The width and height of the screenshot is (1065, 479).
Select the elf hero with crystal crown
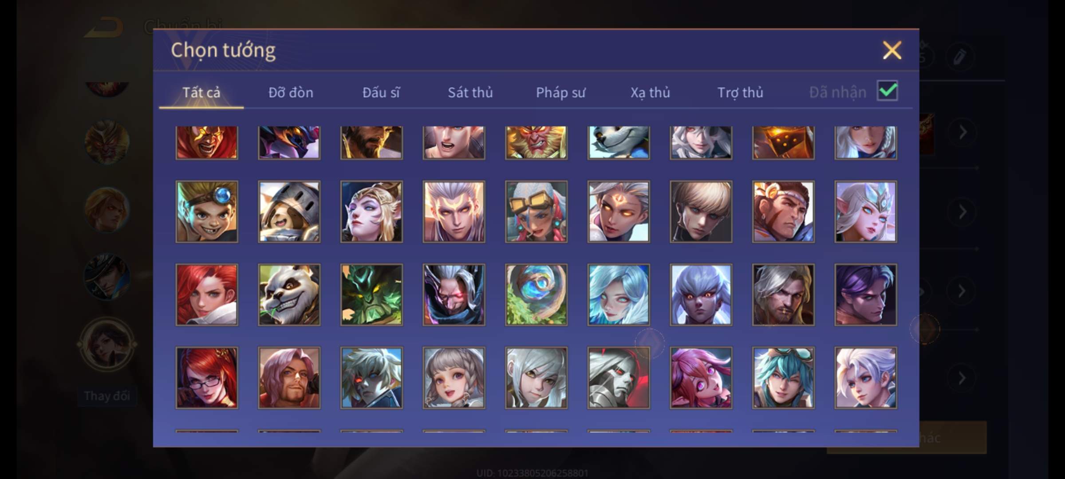tap(865, 212)
